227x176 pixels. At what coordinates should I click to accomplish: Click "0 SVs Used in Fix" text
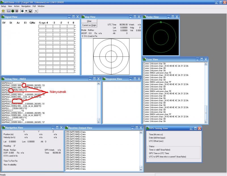click(x=89, y=36)
